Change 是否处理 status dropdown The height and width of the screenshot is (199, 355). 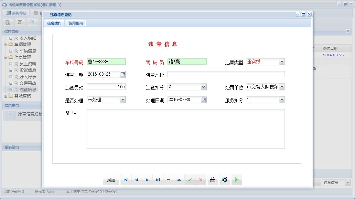coord(122,99)
